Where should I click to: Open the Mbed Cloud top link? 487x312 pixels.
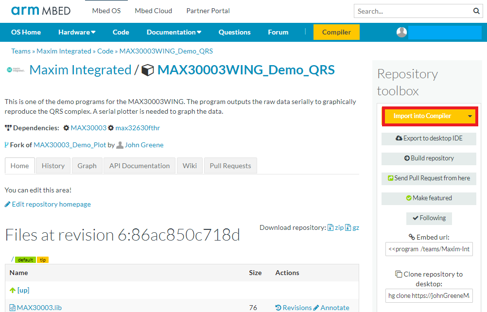(154, 11)
